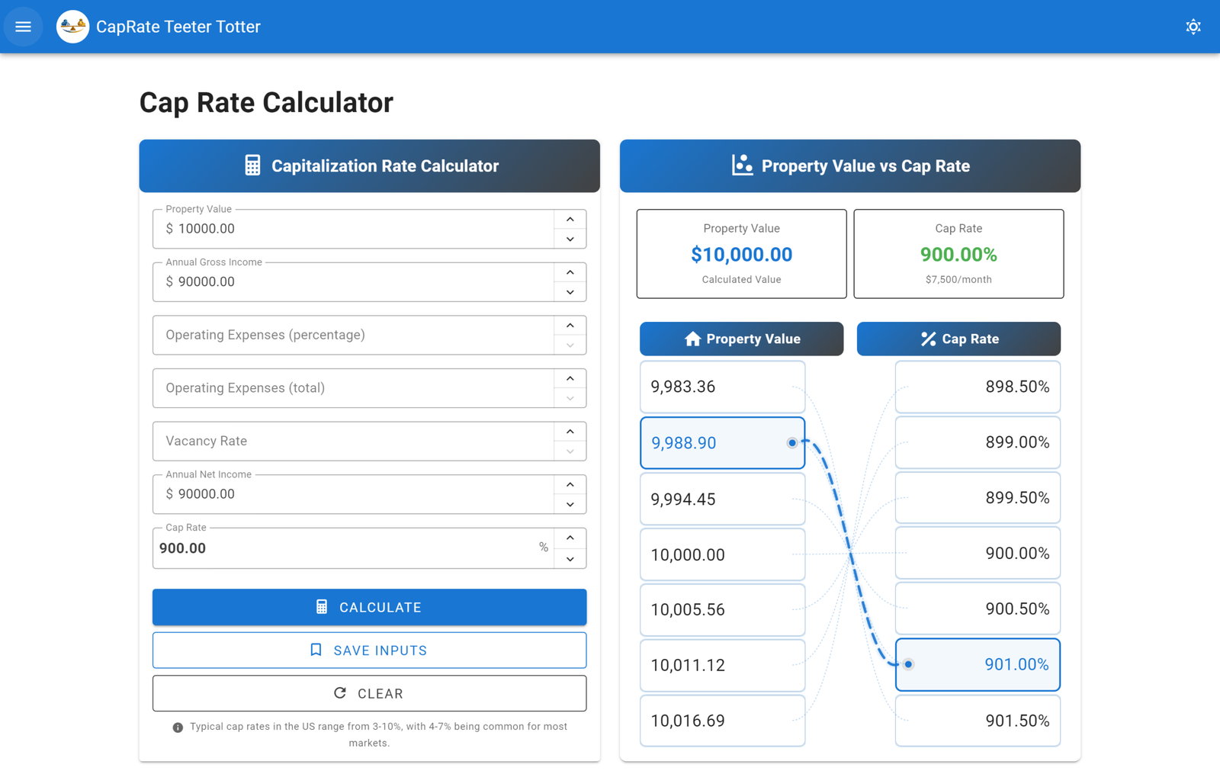Click the scatter chart icon in header

point(742,165)
